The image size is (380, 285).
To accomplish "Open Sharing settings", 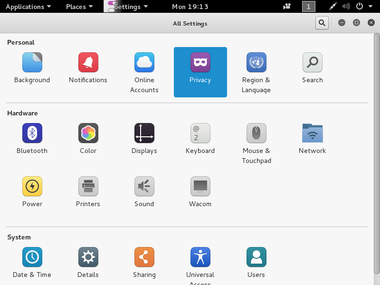I will tap(144, 263).
